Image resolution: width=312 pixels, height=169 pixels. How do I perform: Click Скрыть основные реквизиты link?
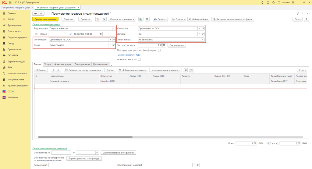(46, 24)
